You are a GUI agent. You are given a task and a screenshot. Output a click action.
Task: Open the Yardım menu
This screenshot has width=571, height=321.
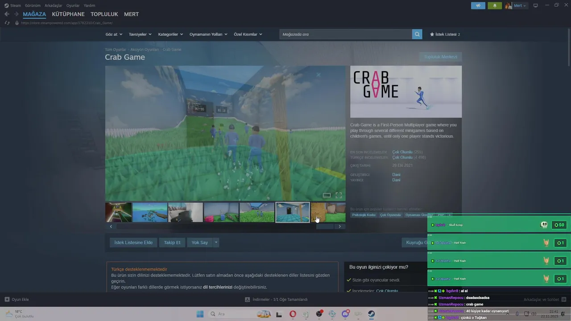coord(89,6)
